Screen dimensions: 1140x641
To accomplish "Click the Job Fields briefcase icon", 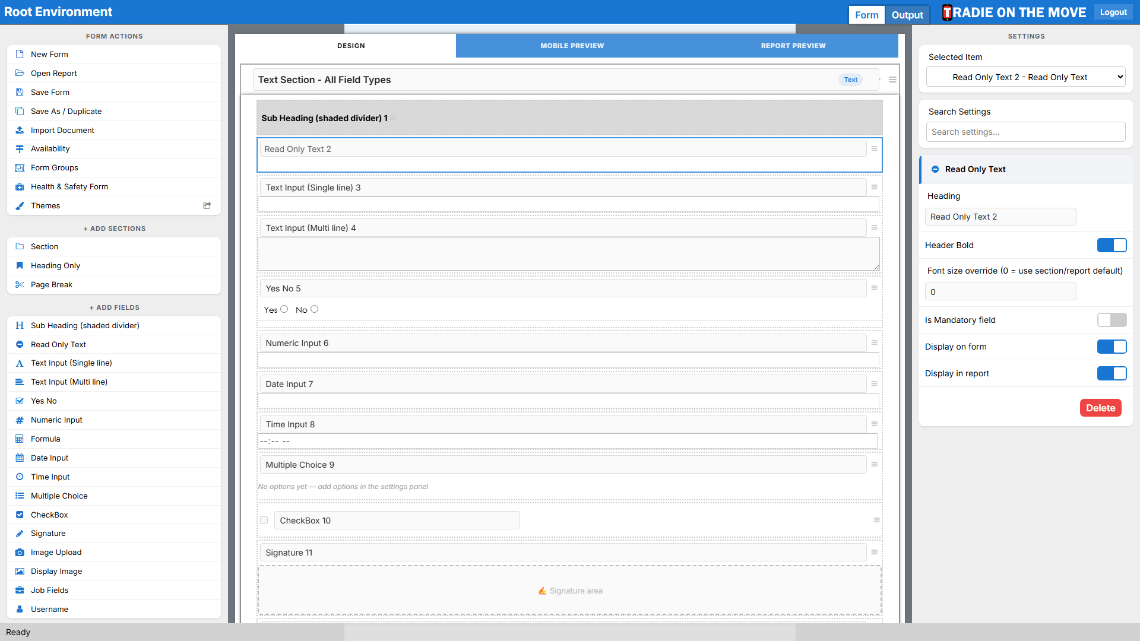I will [20, 591].
